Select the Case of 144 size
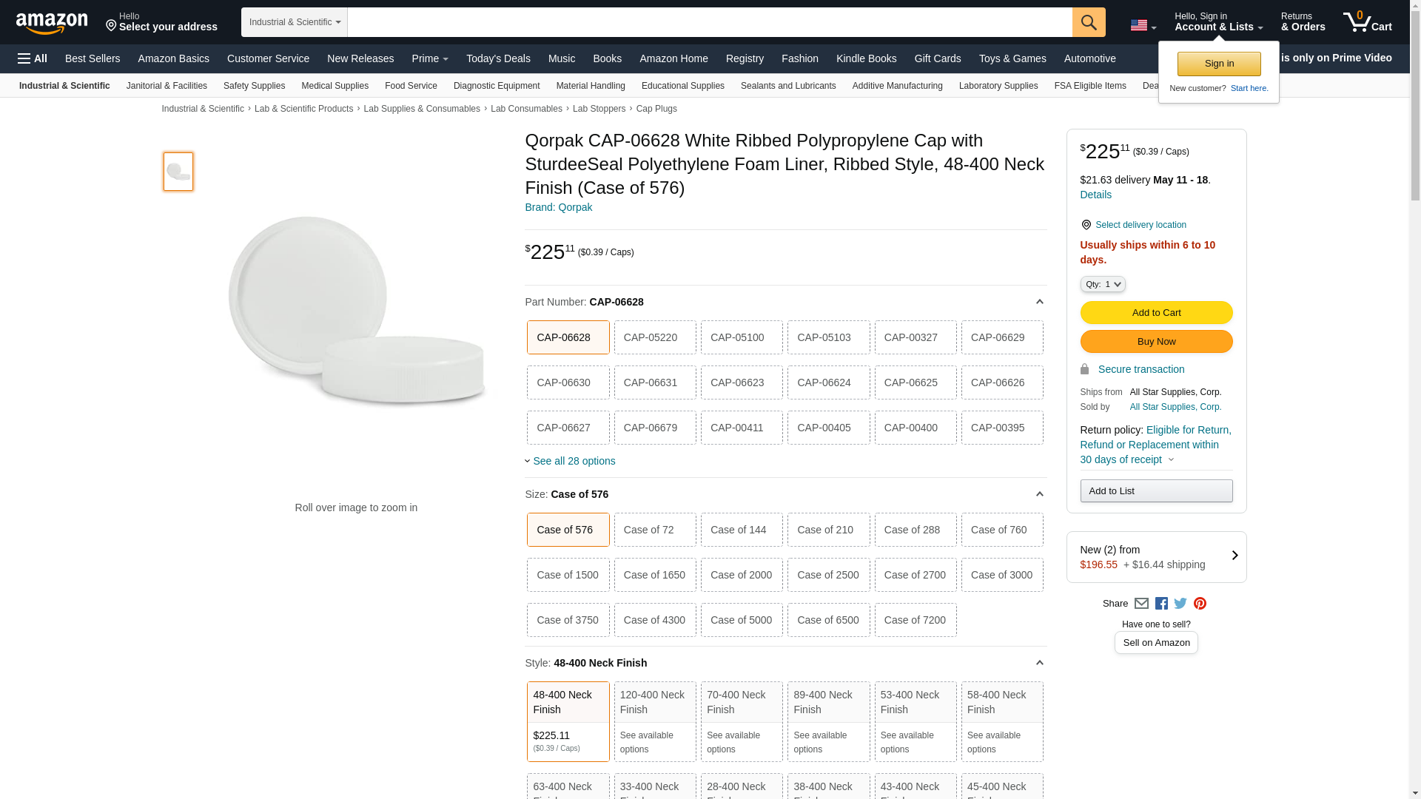Screen dimensions: 1421x799 (x=741, y=530)
